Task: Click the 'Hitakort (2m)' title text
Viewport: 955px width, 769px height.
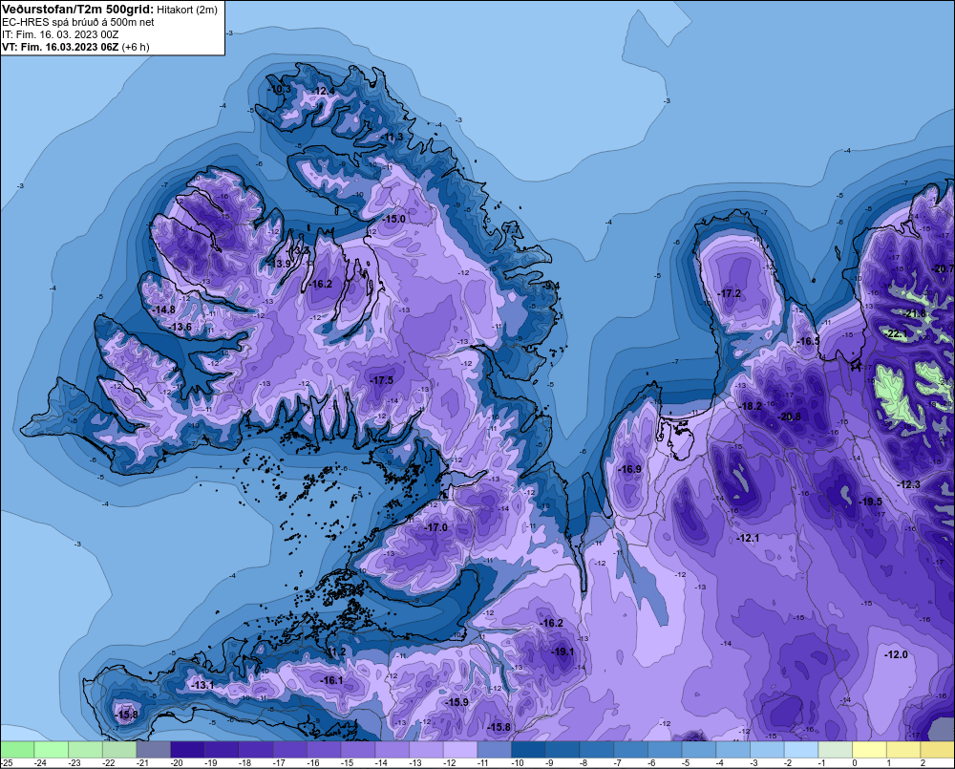Action: tap(187, 10)
